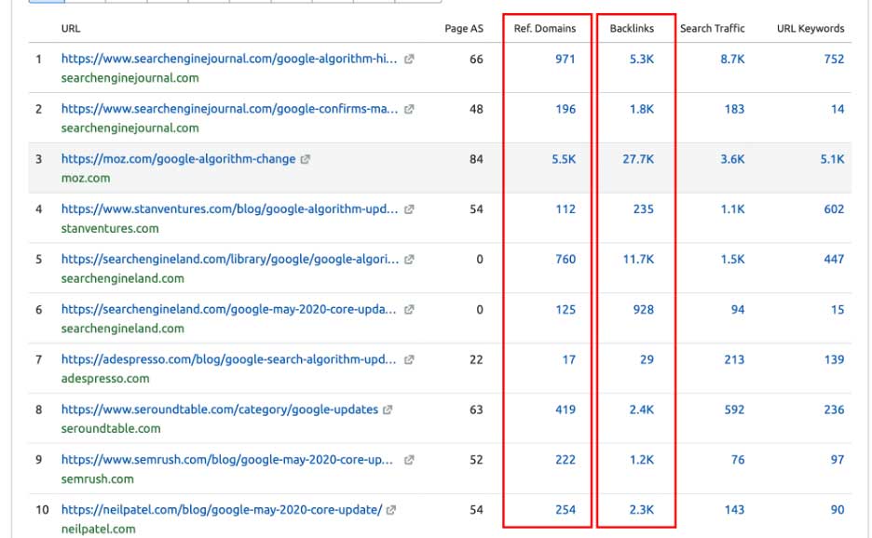Viewport: 872px width, 538px height.
Task: Click Ref. Domains value 17
Action: (x=569, y=359)
